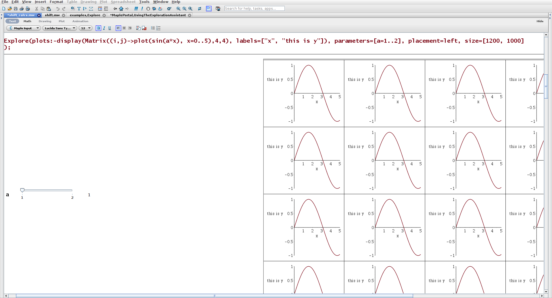Paste from clipboard icon
The width and height of the screenshot is (552, 298).
[x=49, y=9]
